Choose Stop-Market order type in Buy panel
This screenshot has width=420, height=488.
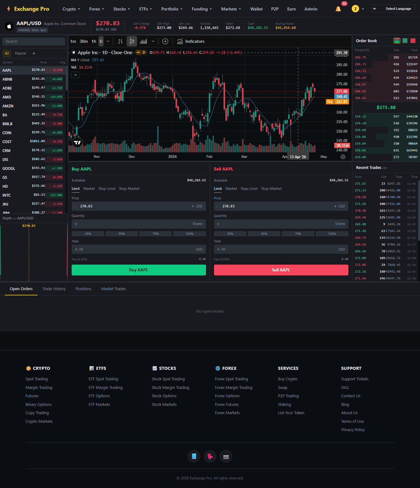[x=129, y=189]
